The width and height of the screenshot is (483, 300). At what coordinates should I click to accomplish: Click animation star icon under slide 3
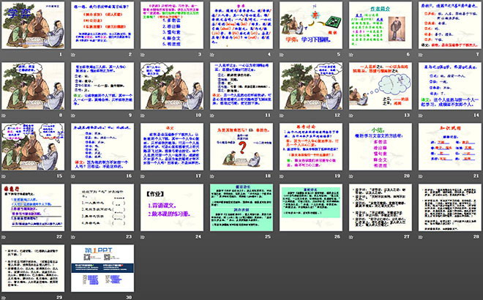point(143,55)
